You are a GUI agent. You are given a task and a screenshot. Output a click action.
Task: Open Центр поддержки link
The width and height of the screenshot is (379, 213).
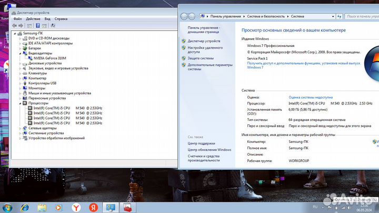tap(201, 143)
